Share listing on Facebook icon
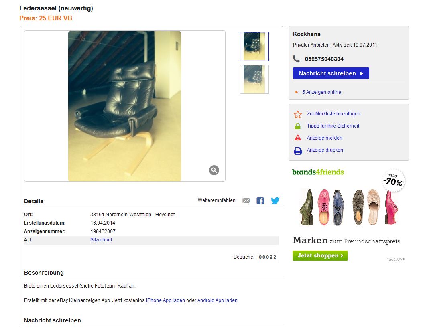Image resolution: width=425 pixels, height=328 pixels. click(x=260, y=201)
